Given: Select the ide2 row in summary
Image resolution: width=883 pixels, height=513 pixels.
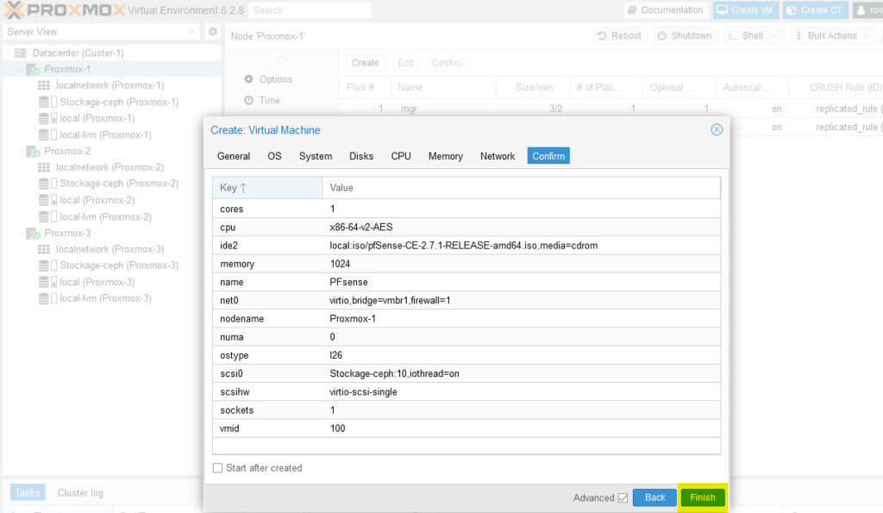Looking at the screenshot, I should tap(467, 246).
